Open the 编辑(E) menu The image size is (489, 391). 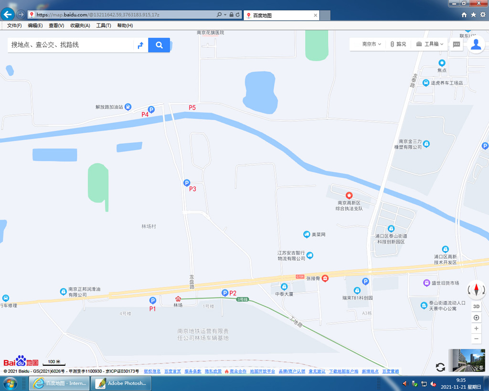(35, 26)
